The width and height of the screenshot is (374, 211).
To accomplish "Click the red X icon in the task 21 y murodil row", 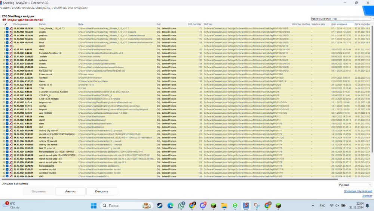I will (x=11, y=148).
